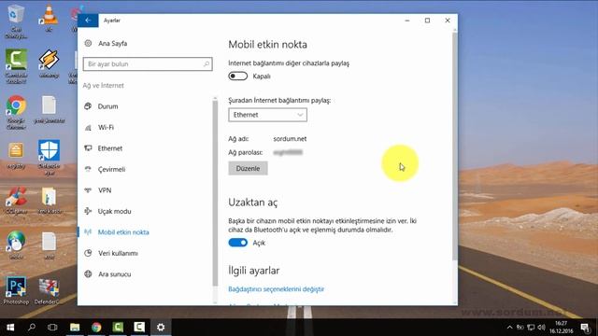Show hidden tray icons with the chevron
The image size is (598, 336).
click(x=509, y=328)
